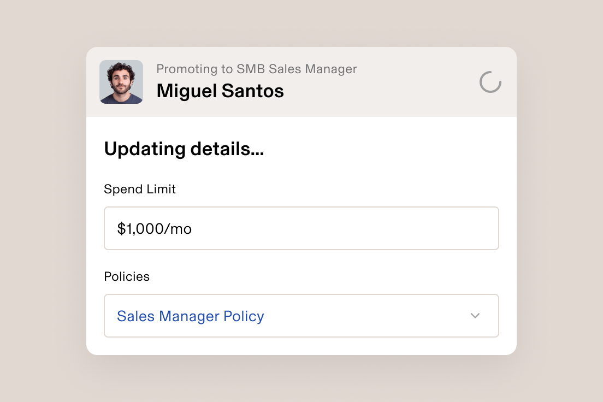603x402 pixels.
Task: Click the dropdown arrow beside Sales Manager Policy
Action: [475, 316]
